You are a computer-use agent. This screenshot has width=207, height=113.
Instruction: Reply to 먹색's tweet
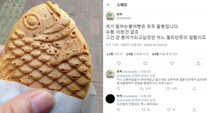pos(118,109)
